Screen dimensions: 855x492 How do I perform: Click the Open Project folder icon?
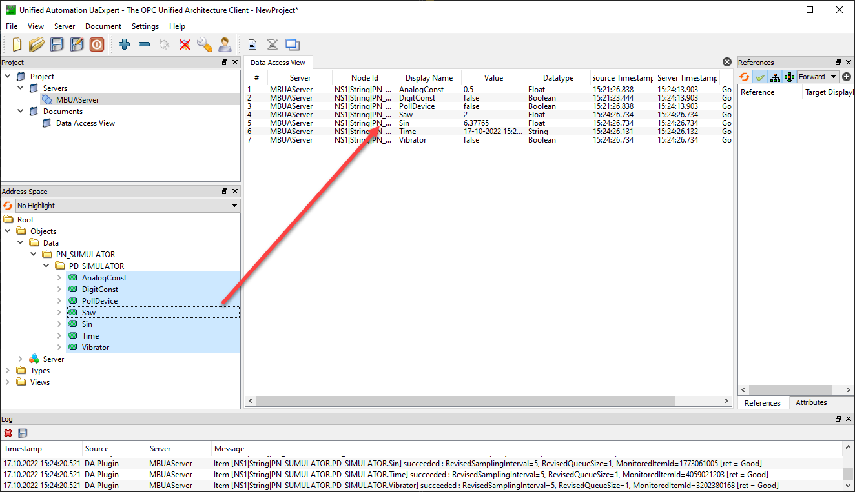click(x=37, y=44)
